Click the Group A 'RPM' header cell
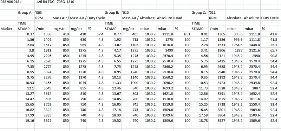Screen dimensions: 281x131 pos(43,18)
